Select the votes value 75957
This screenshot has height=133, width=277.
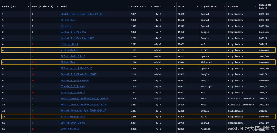tap(181, 86)
